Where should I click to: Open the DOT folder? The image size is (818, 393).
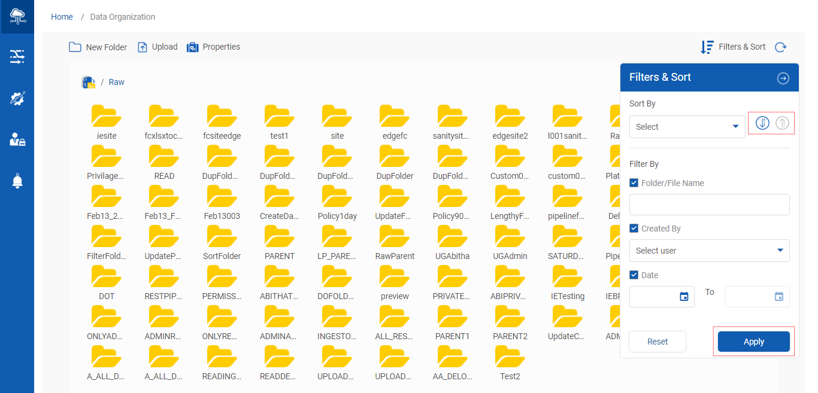coord(107,282)
